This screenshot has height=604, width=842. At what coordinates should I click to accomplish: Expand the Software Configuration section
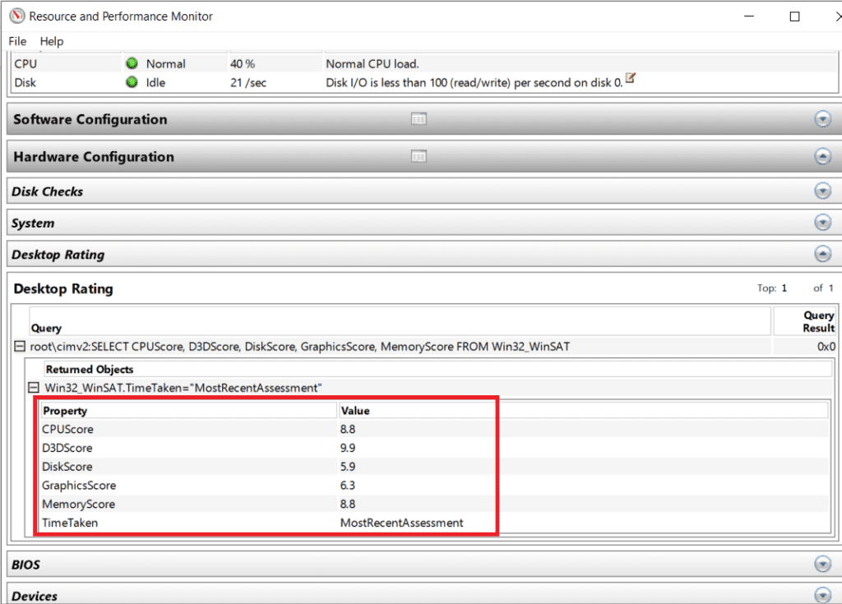pos(822,118)
